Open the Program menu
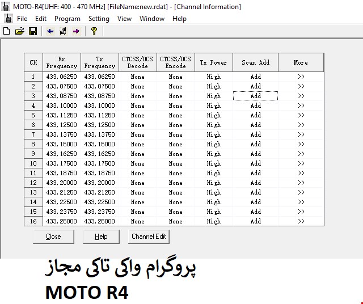The width and height of the screenshot is (363, 304). [67, 19]
